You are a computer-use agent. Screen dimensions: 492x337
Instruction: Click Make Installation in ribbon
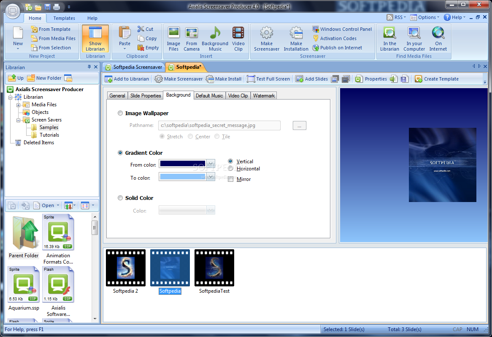click(296, 39)
